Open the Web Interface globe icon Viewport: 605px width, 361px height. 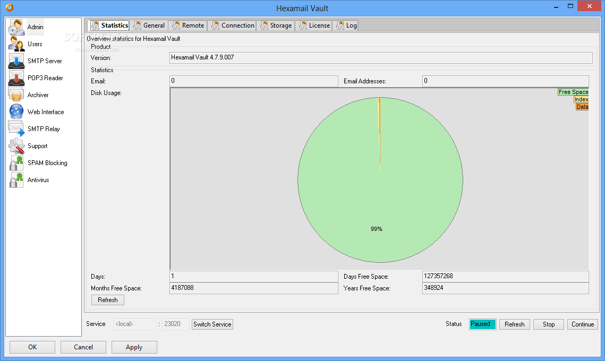[x=16, y=112]
